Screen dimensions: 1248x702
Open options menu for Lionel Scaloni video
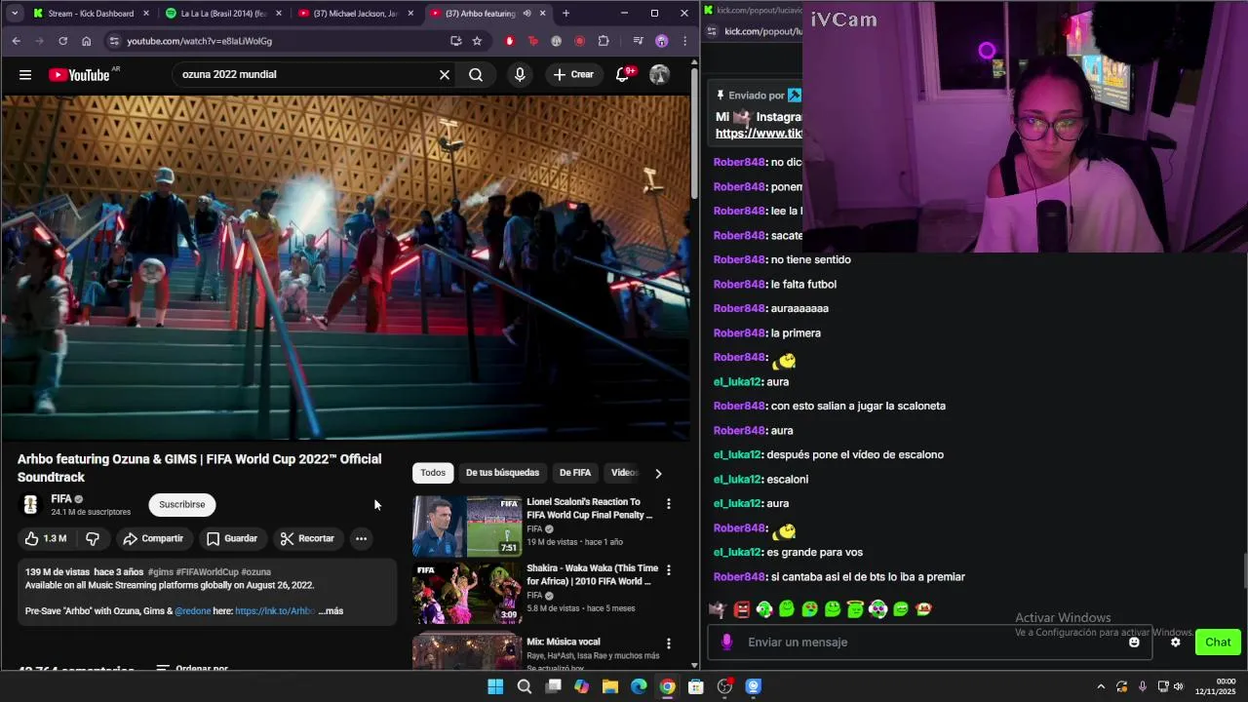point(669,504)
